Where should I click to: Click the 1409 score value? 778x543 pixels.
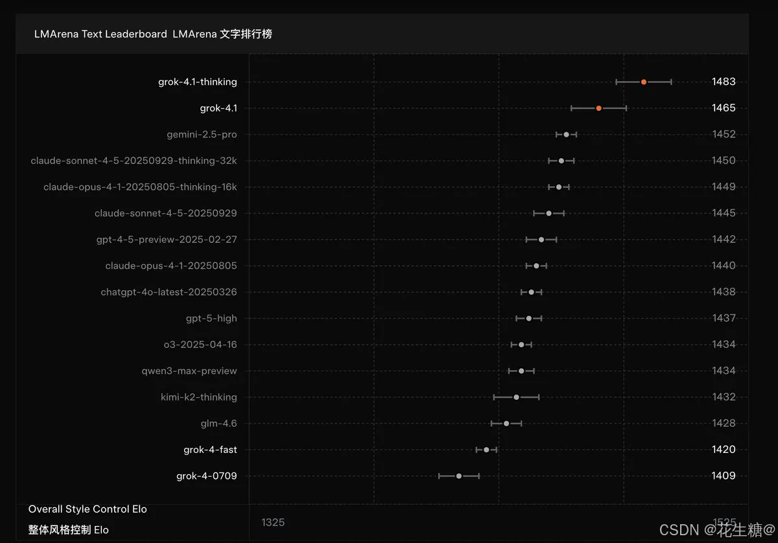[724, 476]
